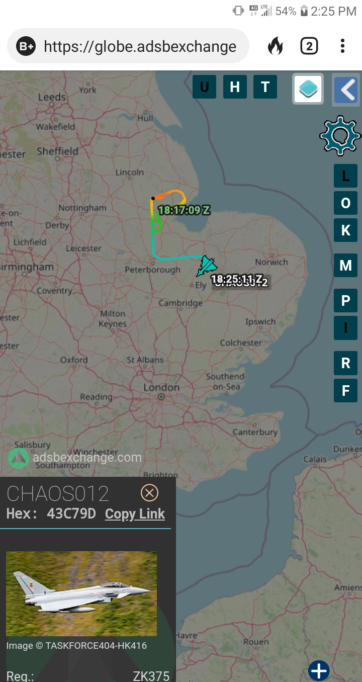Click the blue plus zoom button
Viewport: 362px width, 682px height.
[x=319, y=670]
